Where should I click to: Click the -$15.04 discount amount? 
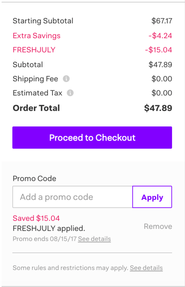158,50
